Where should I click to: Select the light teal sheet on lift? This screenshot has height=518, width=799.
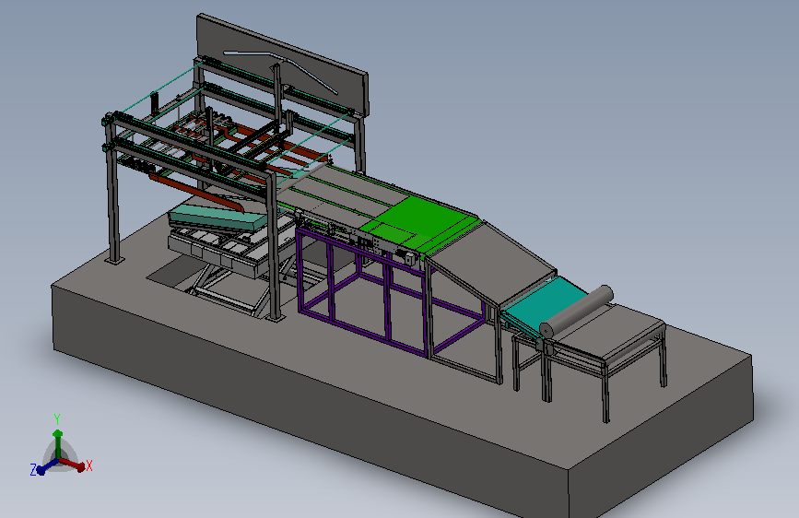coord(219,217)
